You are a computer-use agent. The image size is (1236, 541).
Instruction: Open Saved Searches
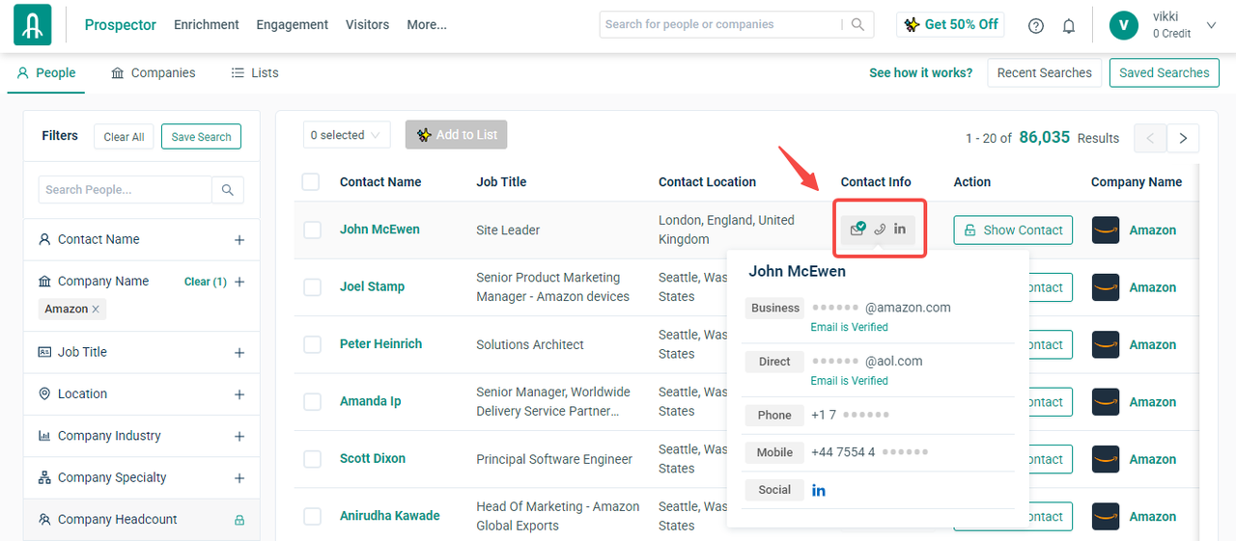pos(1164,73)
